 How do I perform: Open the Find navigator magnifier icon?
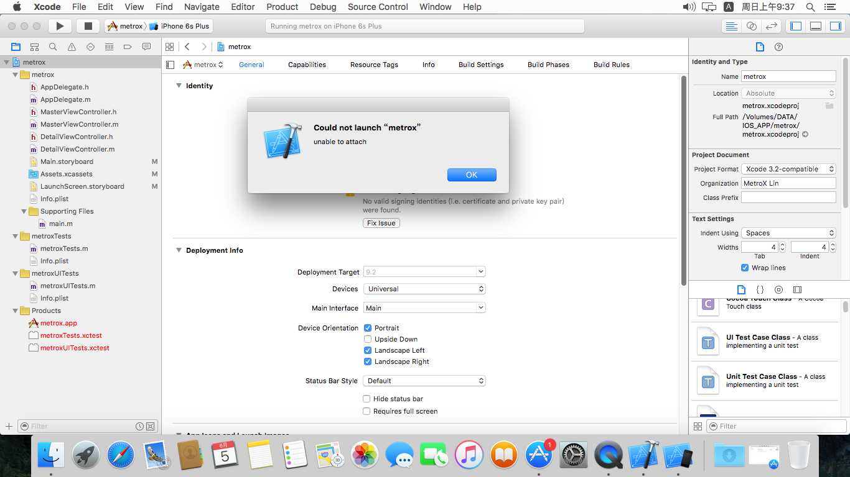tap(53, 47)
